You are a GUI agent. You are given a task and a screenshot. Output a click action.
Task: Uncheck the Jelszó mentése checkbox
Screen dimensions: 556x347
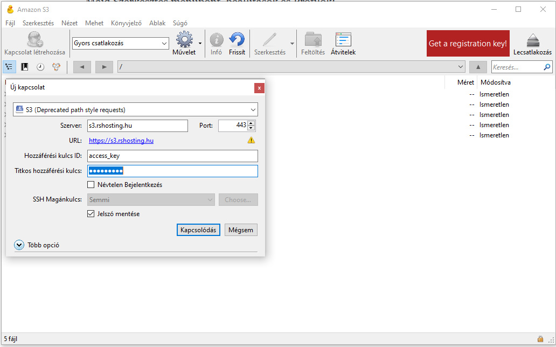click(91, 214)
